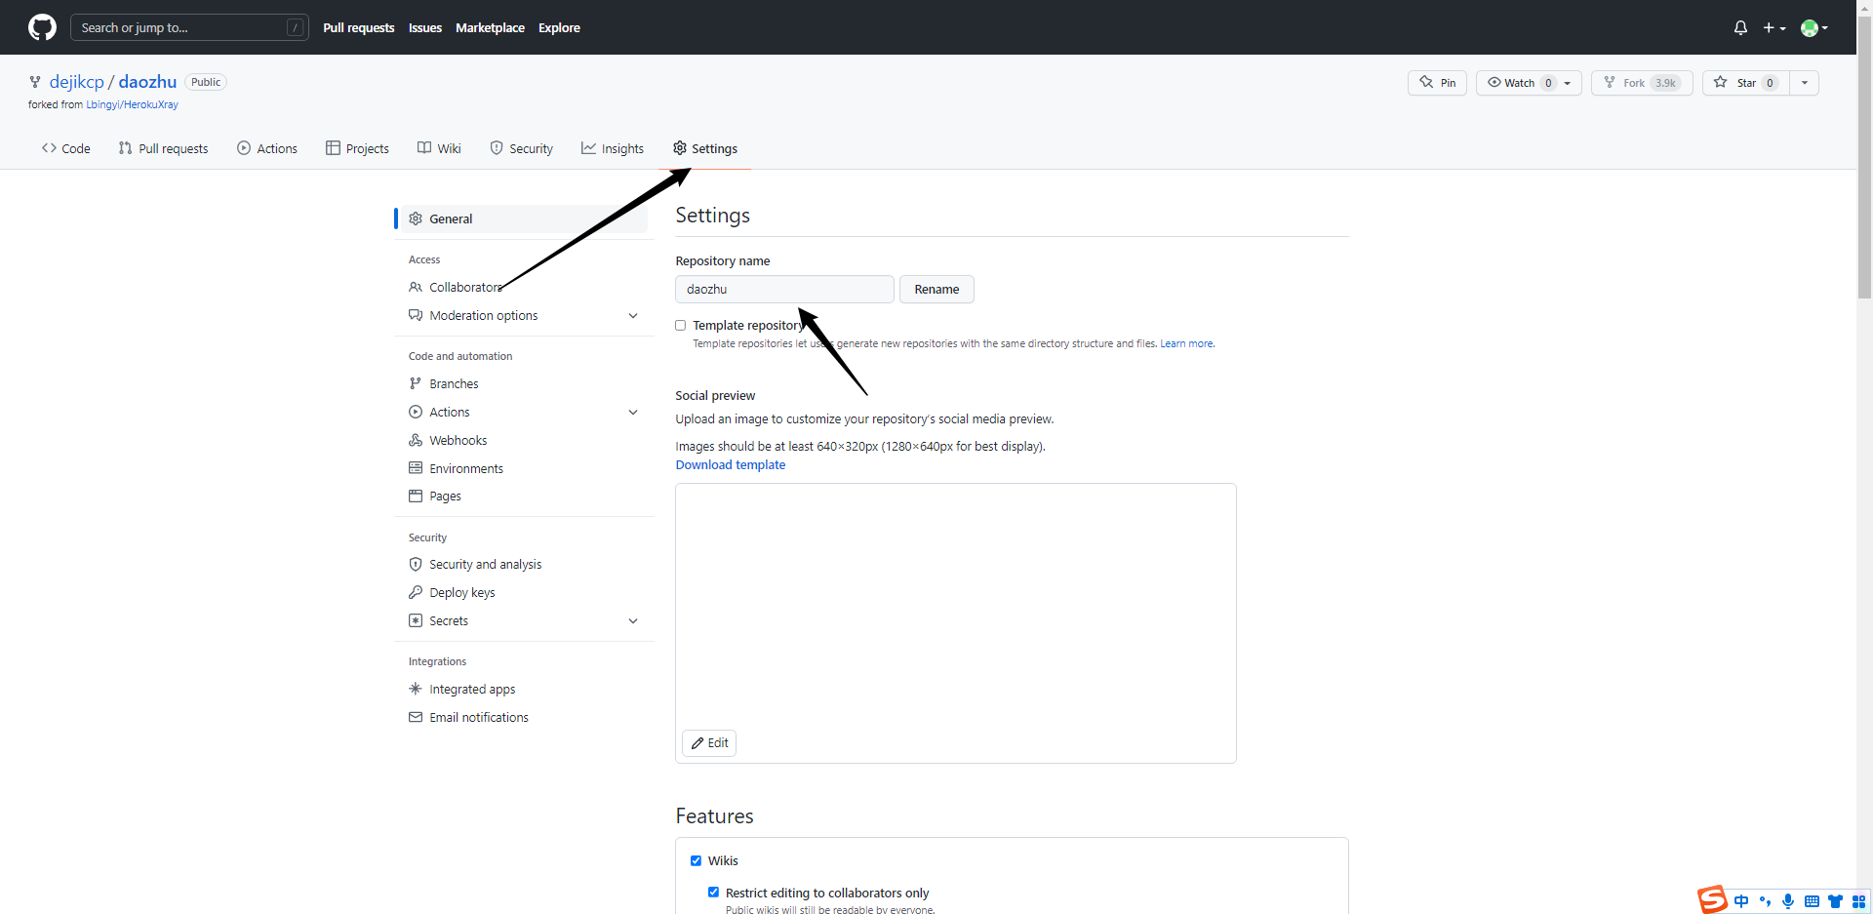
Task: Click the page vertical scrollbar
Action: 1864,156
